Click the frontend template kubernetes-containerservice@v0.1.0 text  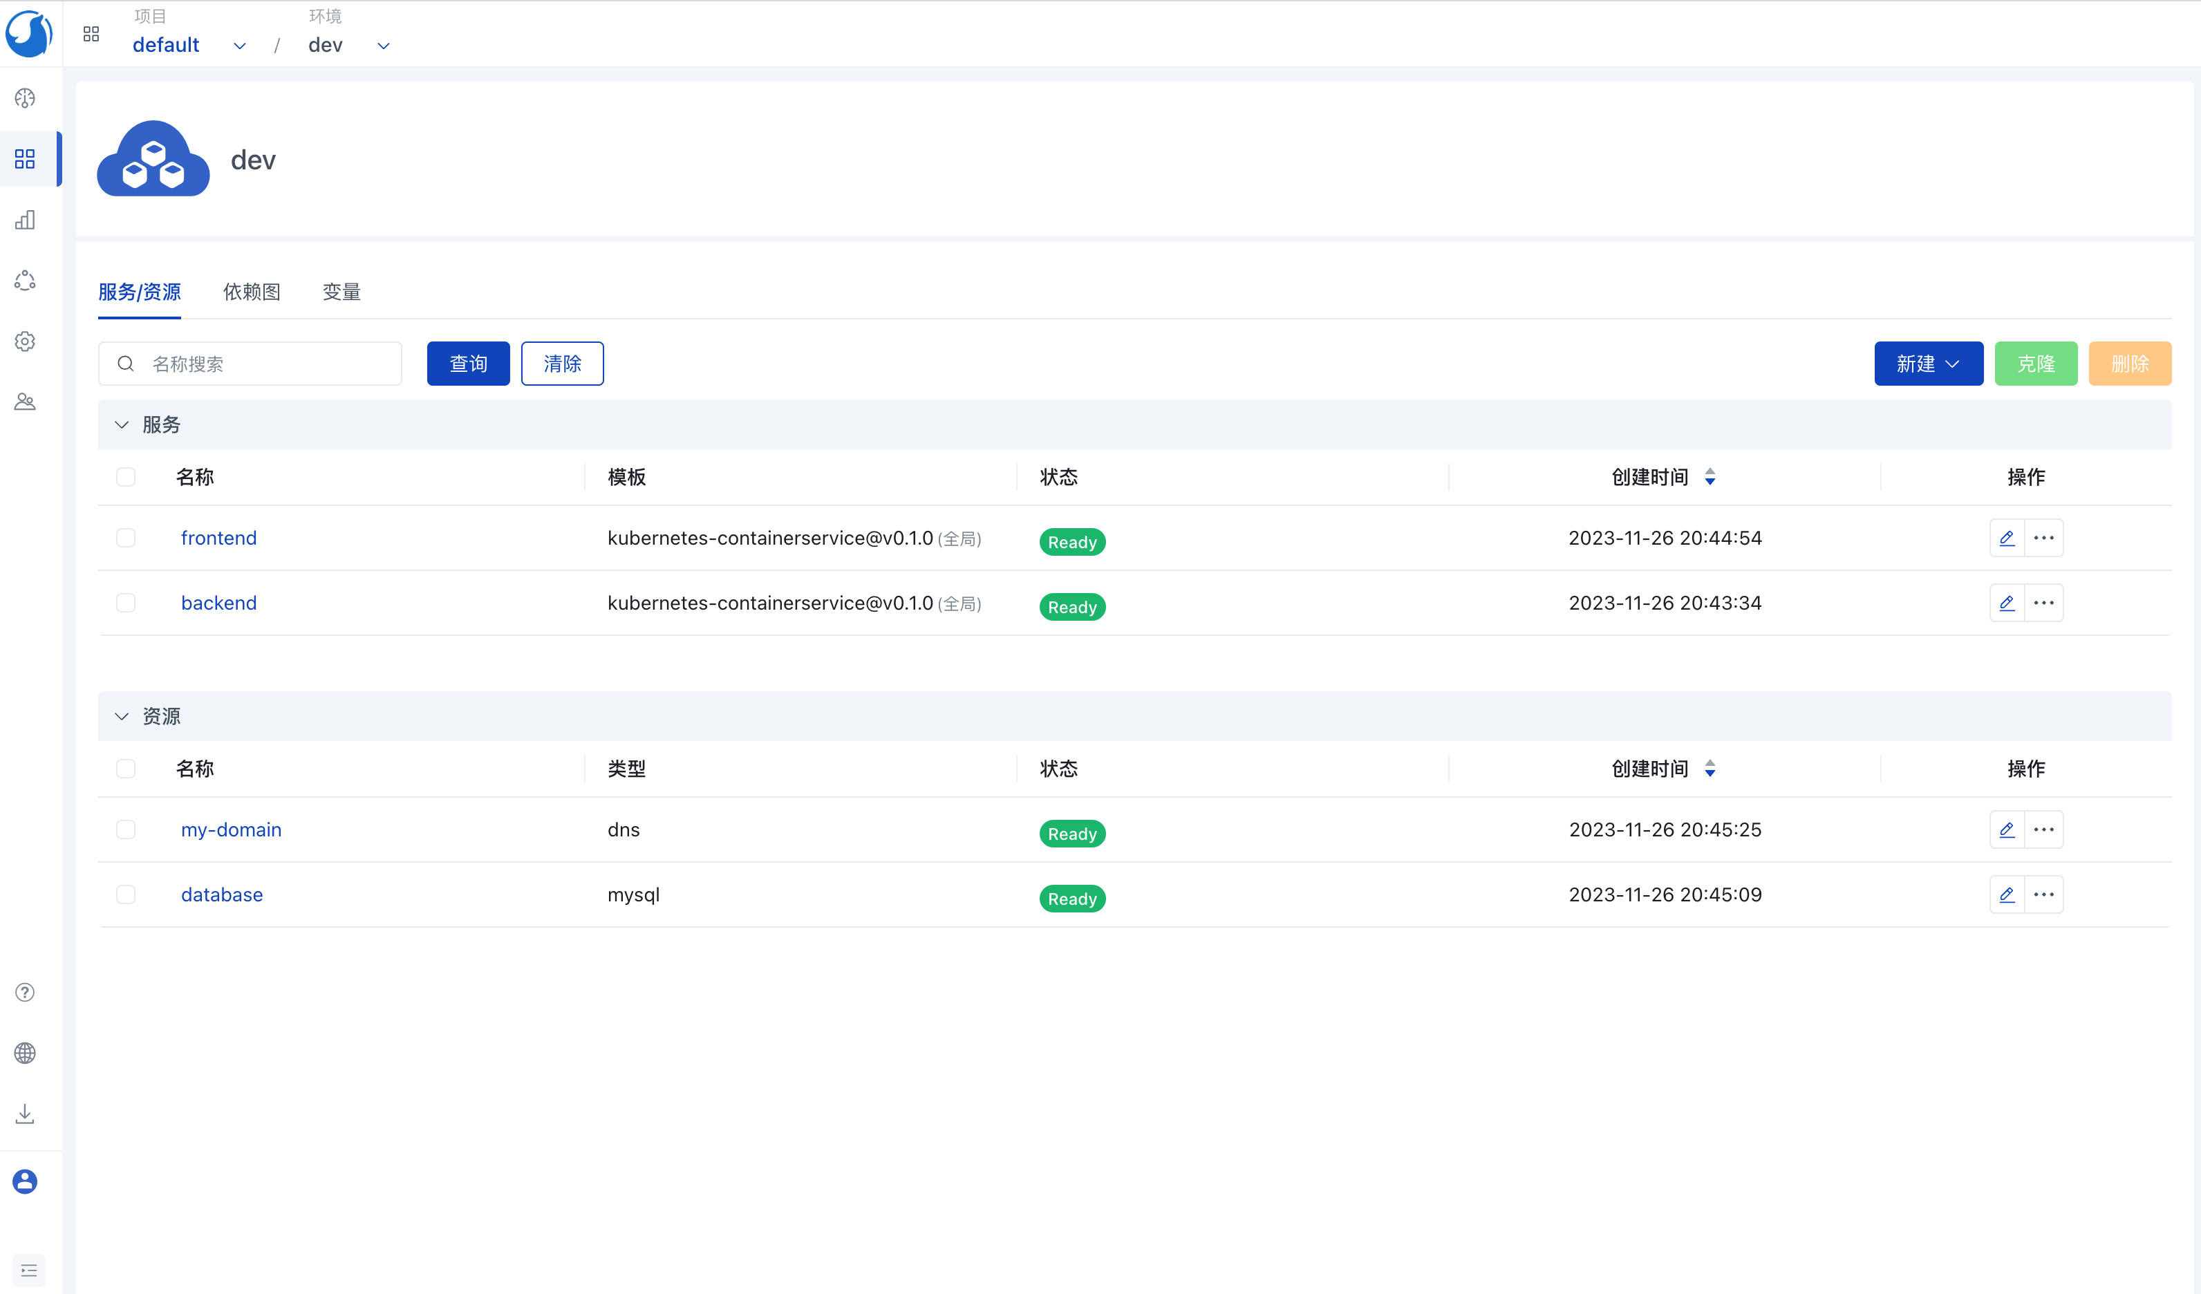[770, 538]
